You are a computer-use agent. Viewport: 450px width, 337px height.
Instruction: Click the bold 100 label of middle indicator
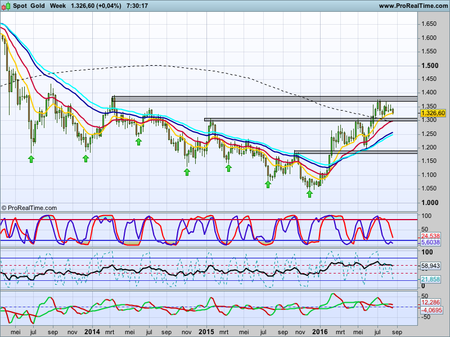(x=427, y=252)
